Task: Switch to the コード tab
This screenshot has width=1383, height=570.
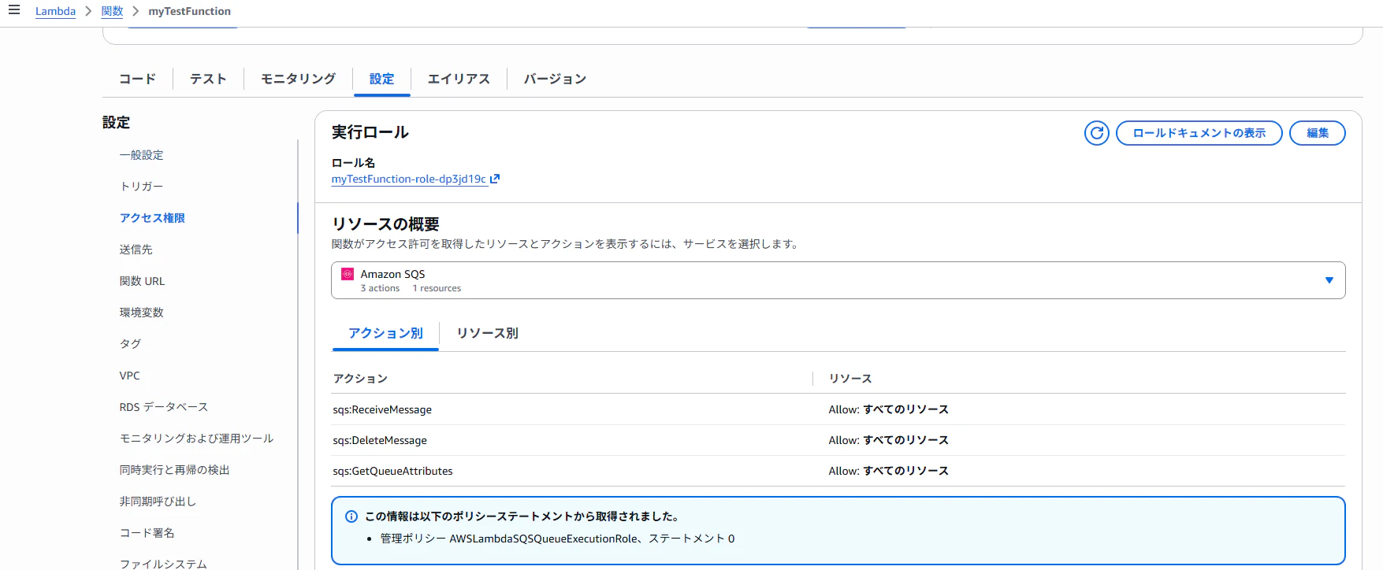Action: 137,79
